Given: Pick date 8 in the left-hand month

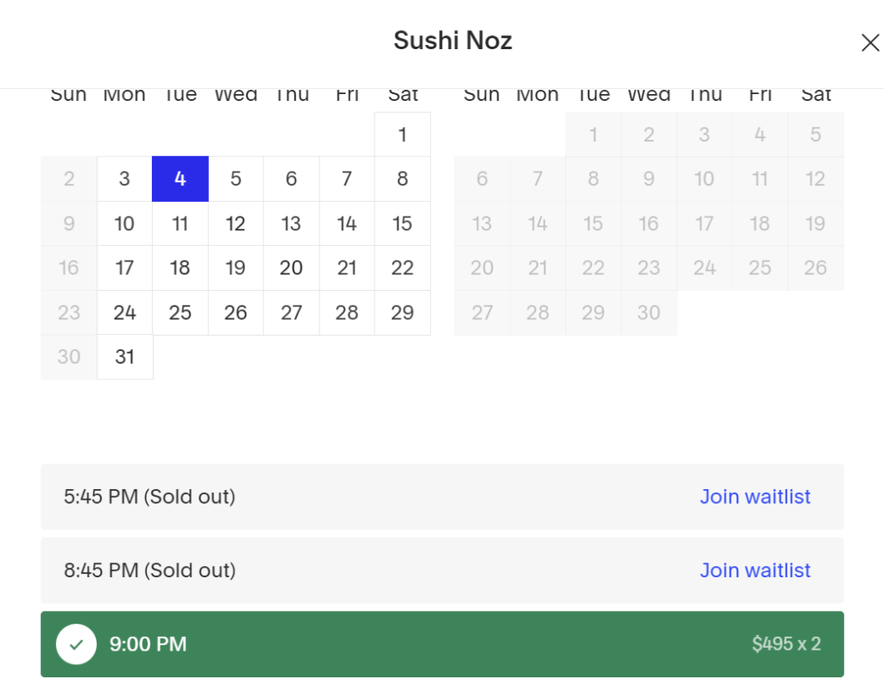Looking at the screenshot, I should [402, 179].
